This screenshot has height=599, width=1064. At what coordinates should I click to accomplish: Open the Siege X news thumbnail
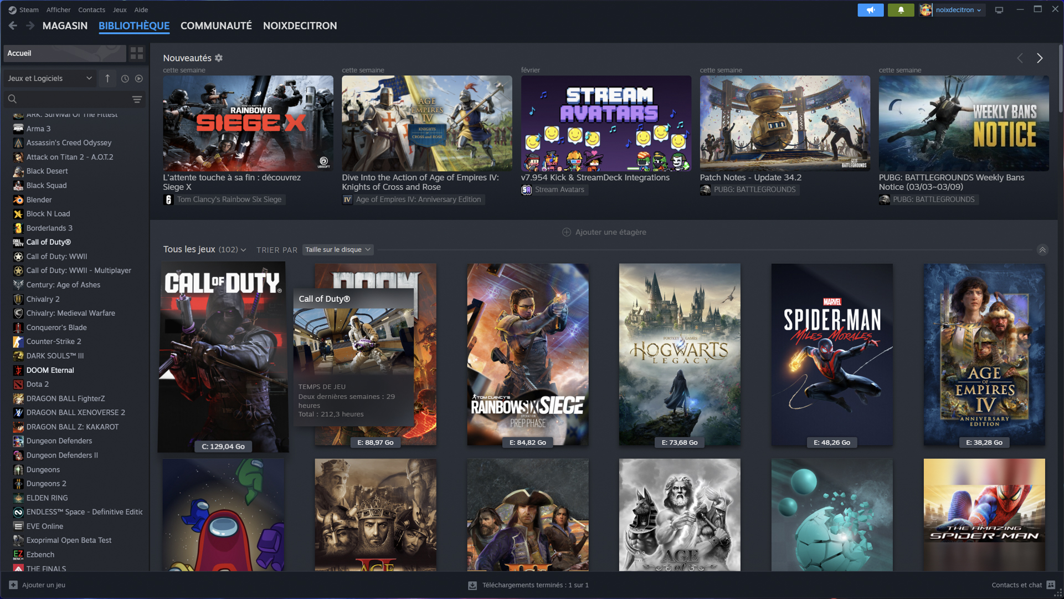coord(248,123)
